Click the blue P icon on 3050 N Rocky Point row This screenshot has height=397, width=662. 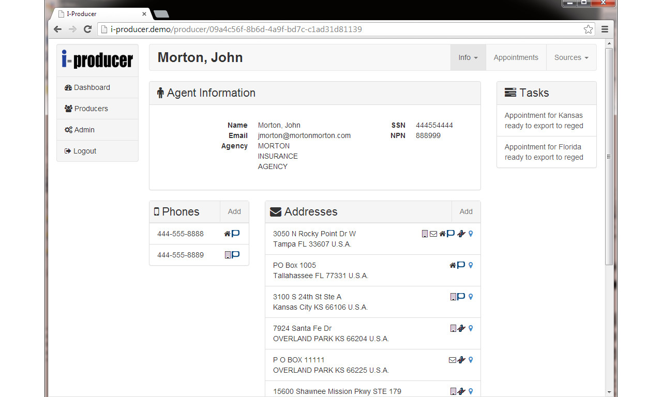pyautogui.click(x=450, y=234)
